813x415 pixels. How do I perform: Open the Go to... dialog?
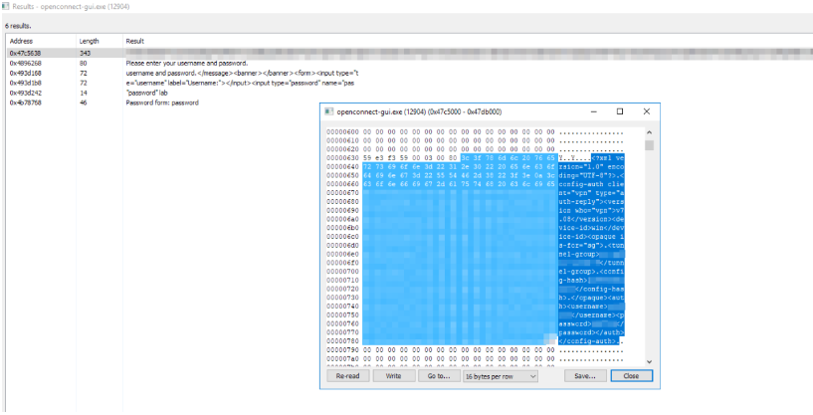click(437, 377)
